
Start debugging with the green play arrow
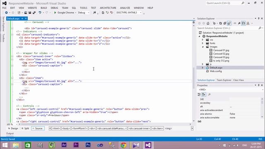[x=55, y=13]
